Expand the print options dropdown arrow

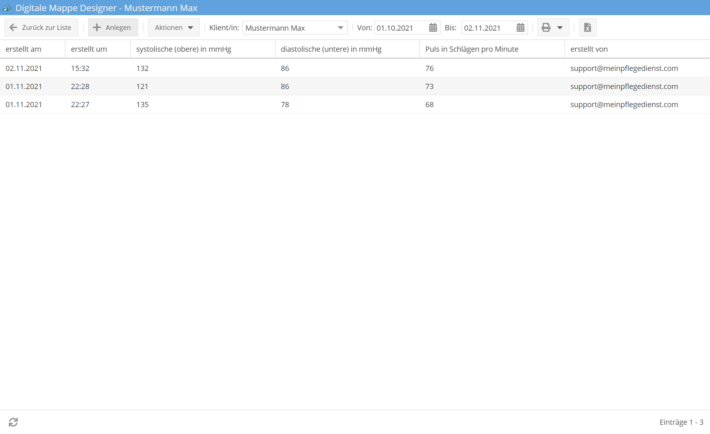coord(560,28)
